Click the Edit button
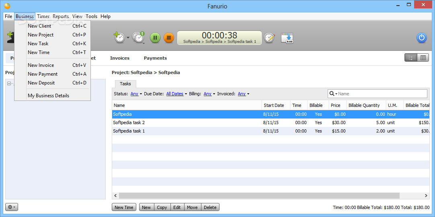The image size is (435, 217). coord(177,207)
